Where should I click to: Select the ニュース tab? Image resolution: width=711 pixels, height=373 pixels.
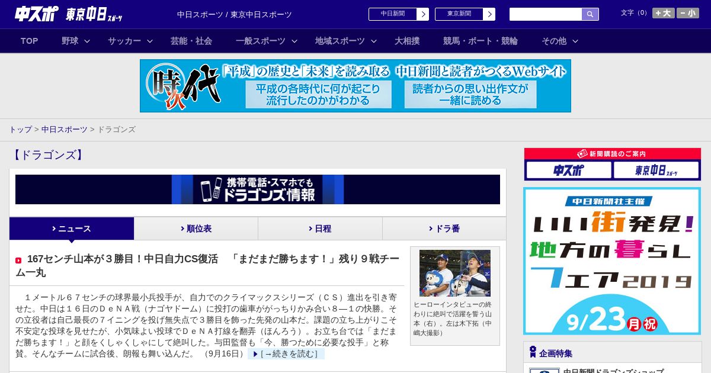pos(72,229)
